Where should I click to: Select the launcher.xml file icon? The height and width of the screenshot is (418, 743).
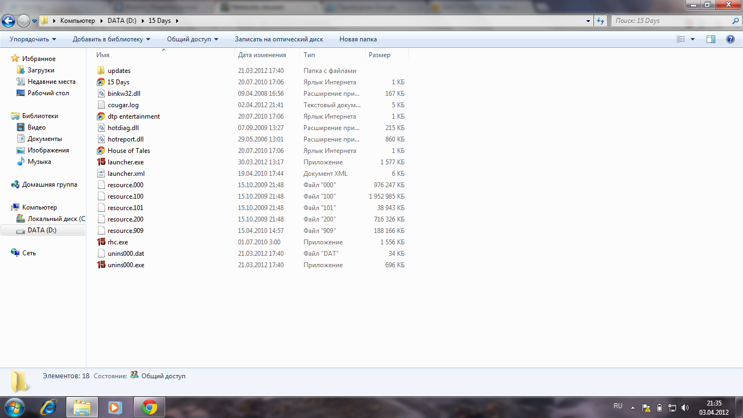(x=101, y=174)
